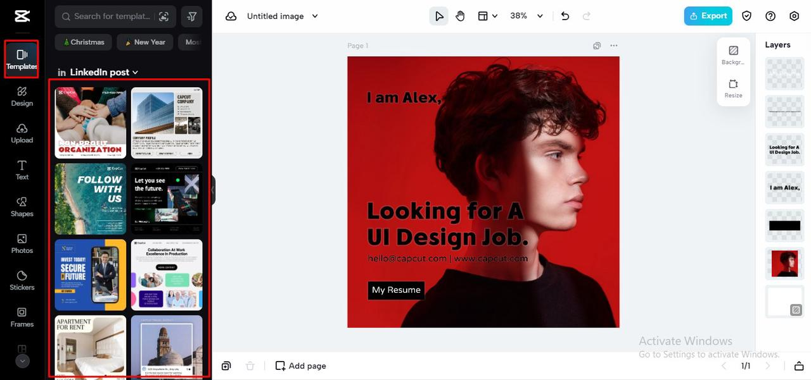Collapse the templates side panel handle
The image size is (811, 380).
pyautogui.click(x=214, y=190)
